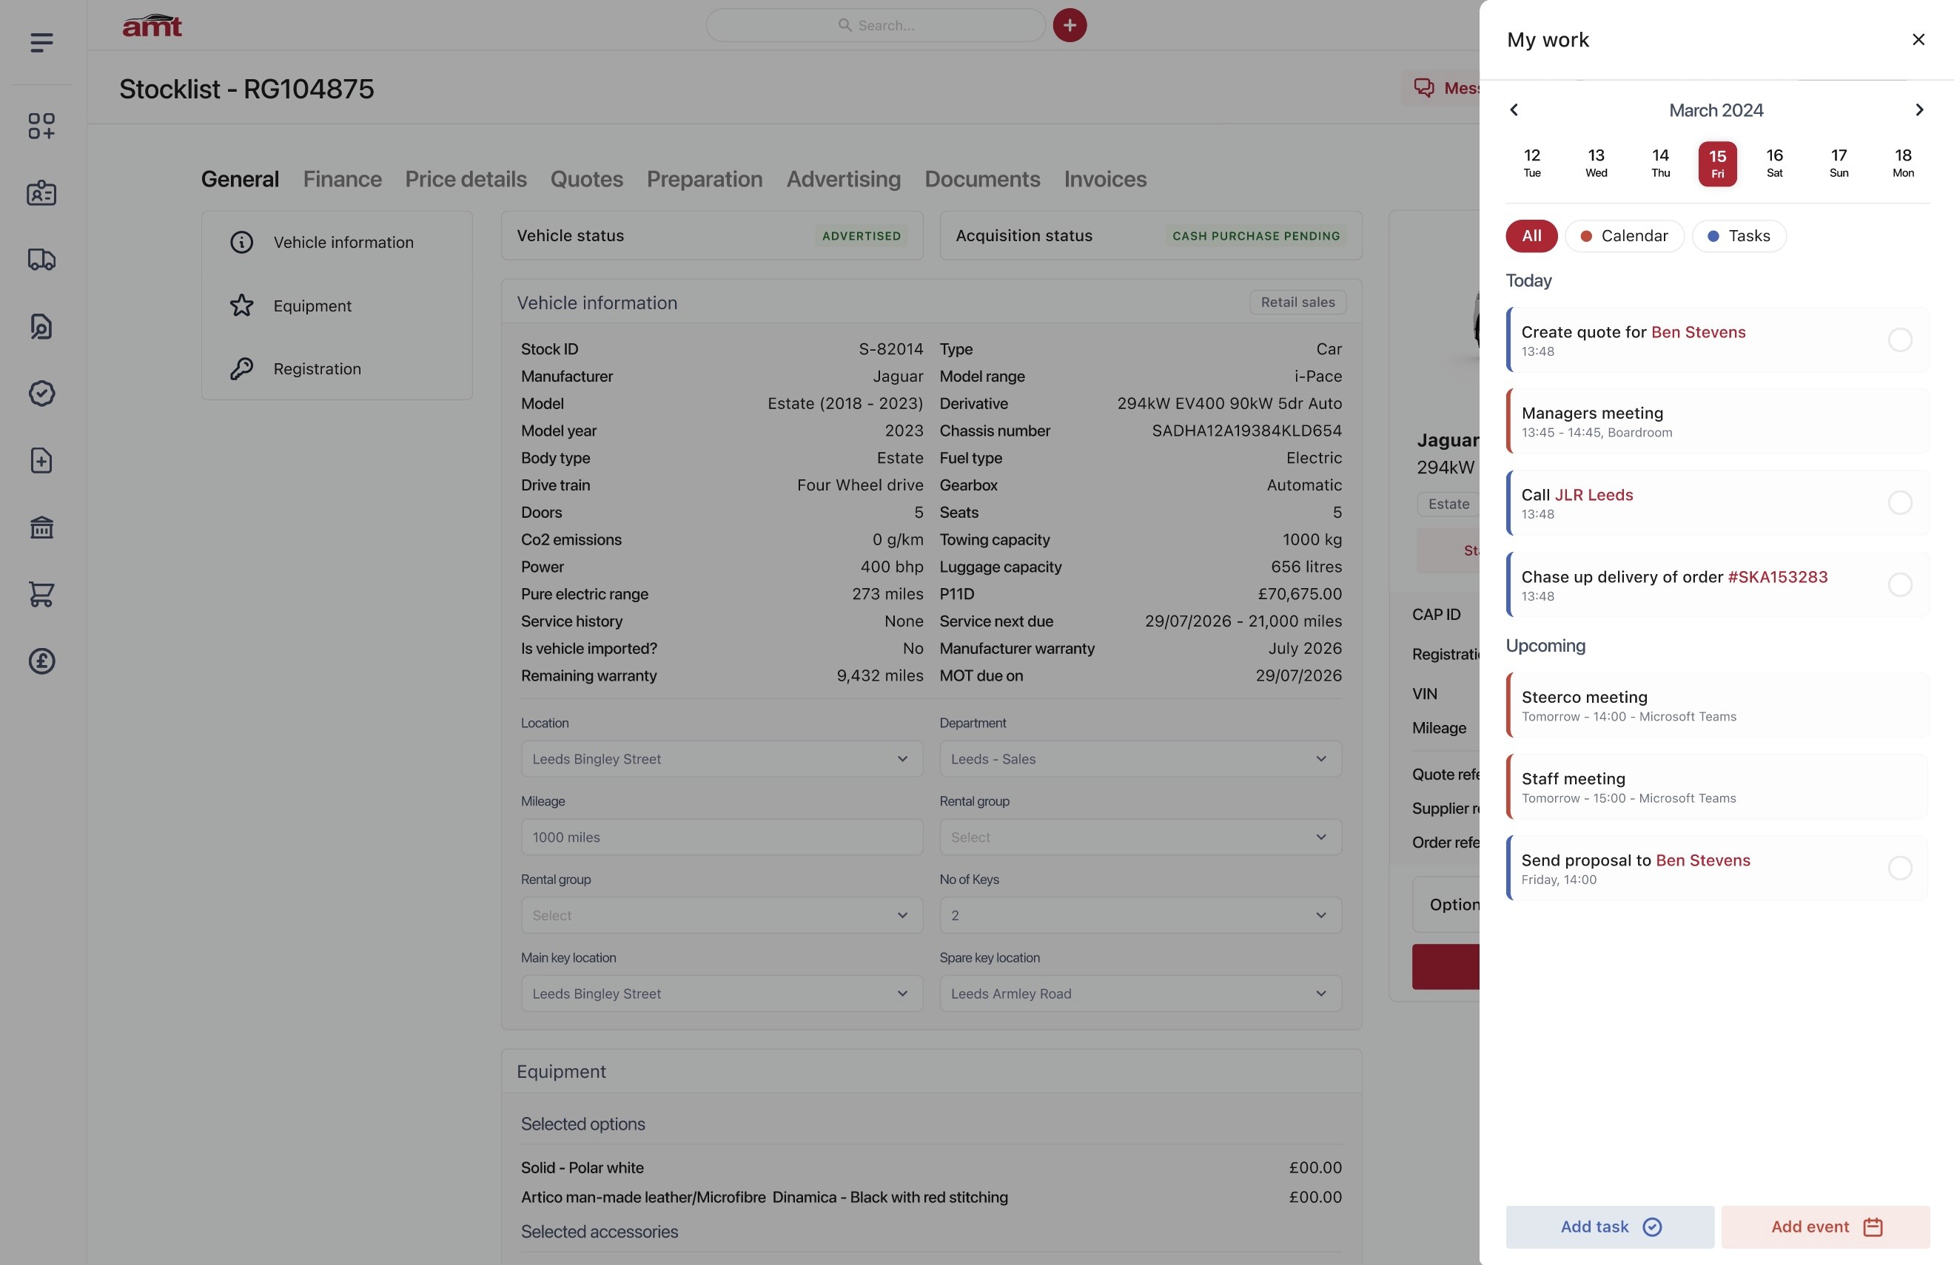Select Saturday 16 in the calendar

click(x=1774, y=163)
